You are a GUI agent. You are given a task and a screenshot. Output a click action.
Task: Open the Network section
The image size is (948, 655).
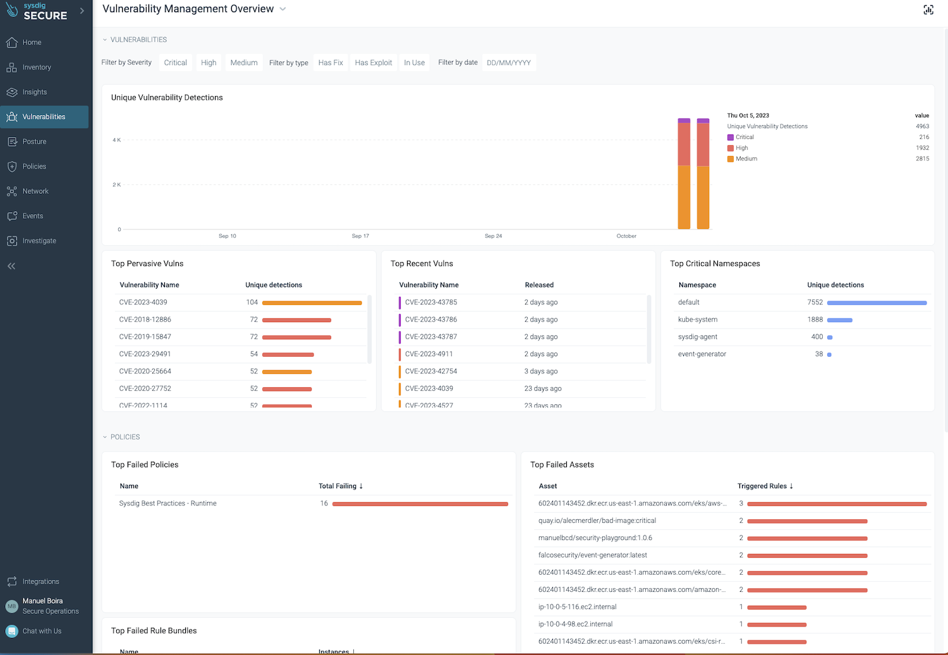point(44,191)
